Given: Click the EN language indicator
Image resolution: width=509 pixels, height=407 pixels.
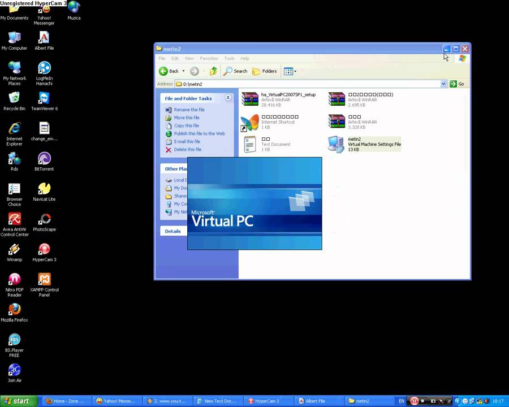Looking at the screenshot, I should 401,401.
